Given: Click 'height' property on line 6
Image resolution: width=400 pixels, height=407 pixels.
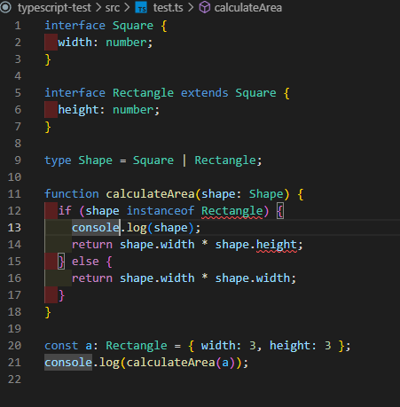Looking at the screenshot, I should pos(79,110).
